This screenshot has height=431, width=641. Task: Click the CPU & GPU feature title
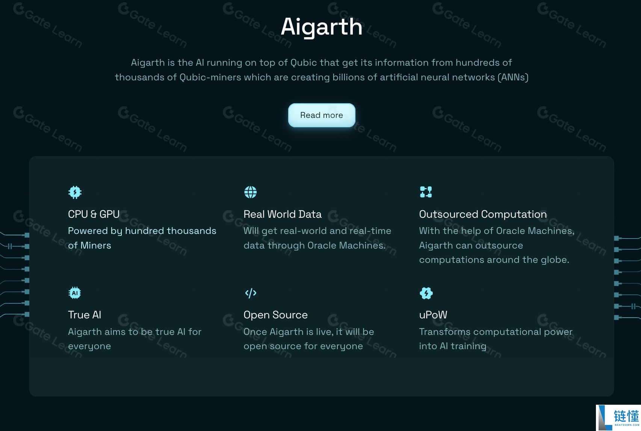(x=94, y=214)
